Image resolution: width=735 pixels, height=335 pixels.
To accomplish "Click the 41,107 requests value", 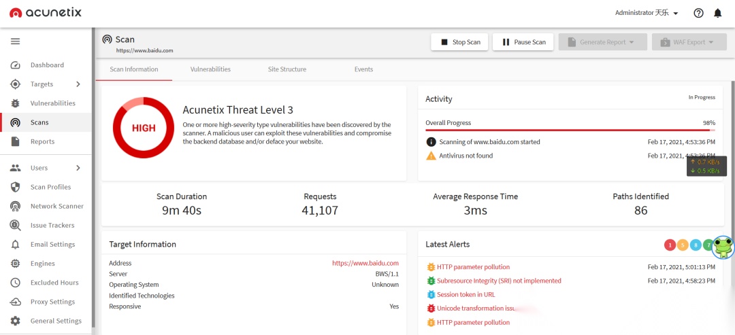I will coord(320,211).
